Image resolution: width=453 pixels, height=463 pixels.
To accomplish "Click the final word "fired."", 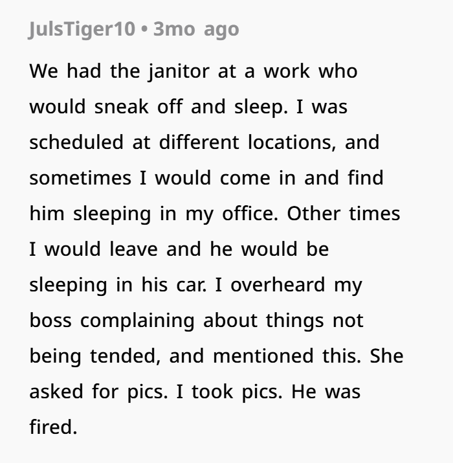I will tap(54, 427).
